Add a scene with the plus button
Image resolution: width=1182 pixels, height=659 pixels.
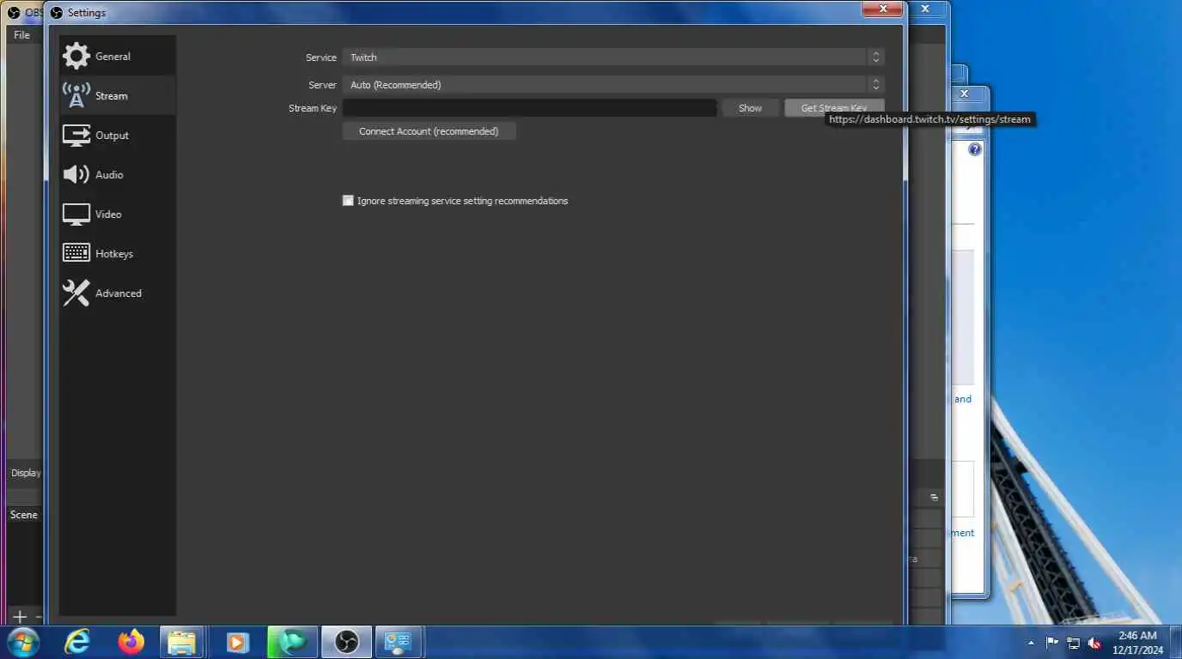coord(19,617)
